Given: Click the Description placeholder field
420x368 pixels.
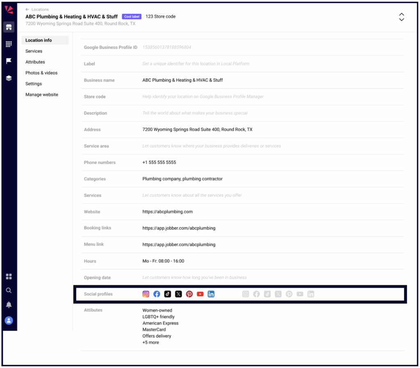Looking at the screenshot, I should tap(195, 113).
